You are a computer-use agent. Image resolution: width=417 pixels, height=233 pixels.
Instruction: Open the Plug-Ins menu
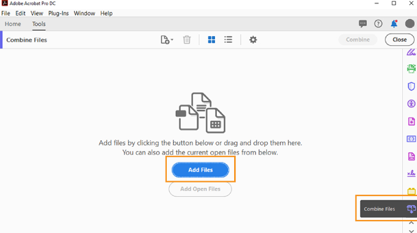coord(58,13)
